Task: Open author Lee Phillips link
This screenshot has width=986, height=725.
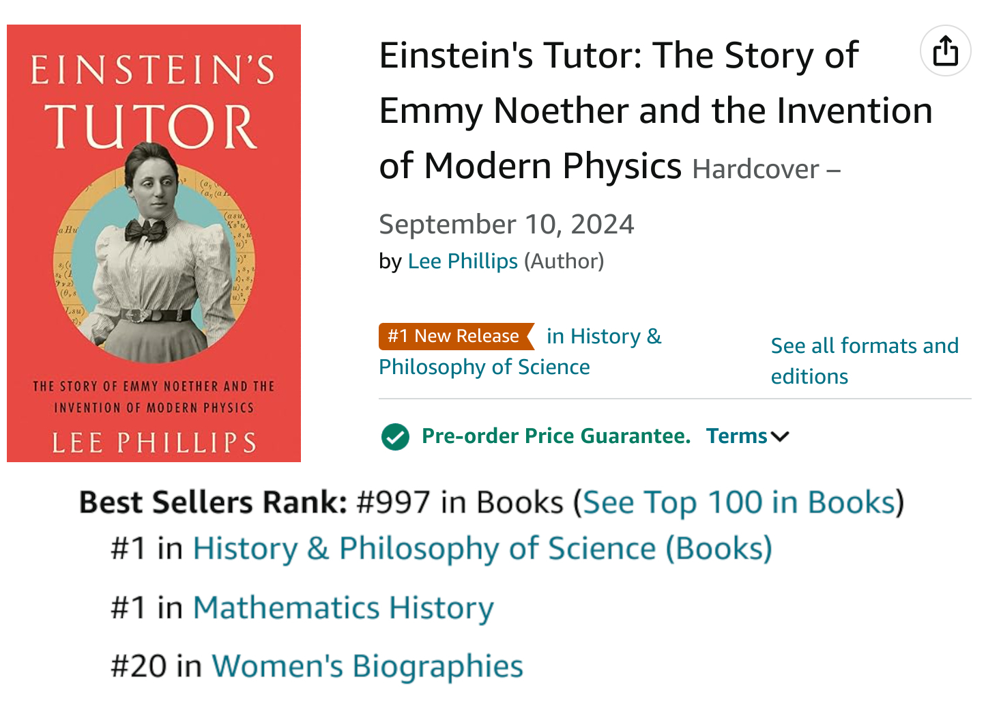Action: (x=463, y=261)
